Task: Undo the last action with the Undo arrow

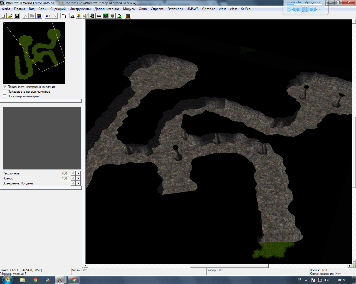Action: pos(48,16)
